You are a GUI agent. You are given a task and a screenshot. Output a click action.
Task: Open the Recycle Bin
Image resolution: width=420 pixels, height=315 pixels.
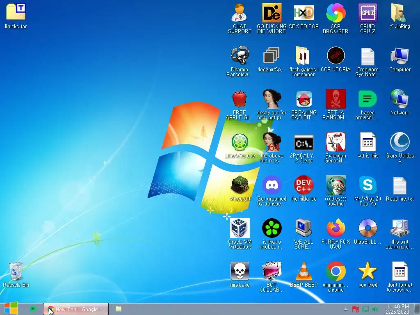pyautogui.click(x=16, y=275)
